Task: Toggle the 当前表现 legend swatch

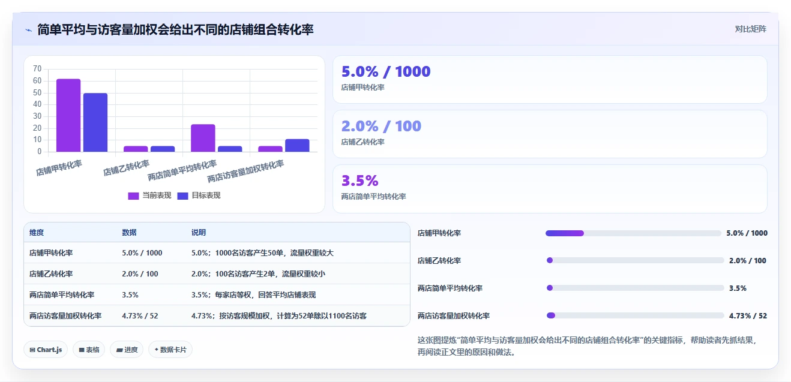Action: (x=133, y=195)
